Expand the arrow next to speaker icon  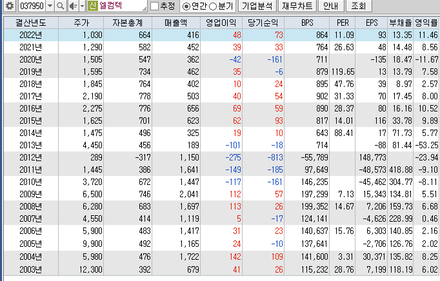[x=82, y=6]
